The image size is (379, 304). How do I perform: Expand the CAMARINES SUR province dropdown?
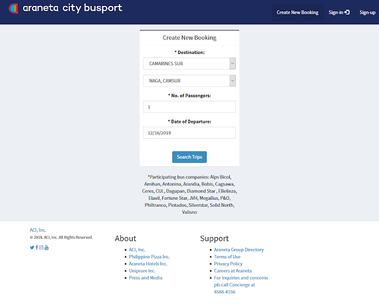click(x=189, y=63)
